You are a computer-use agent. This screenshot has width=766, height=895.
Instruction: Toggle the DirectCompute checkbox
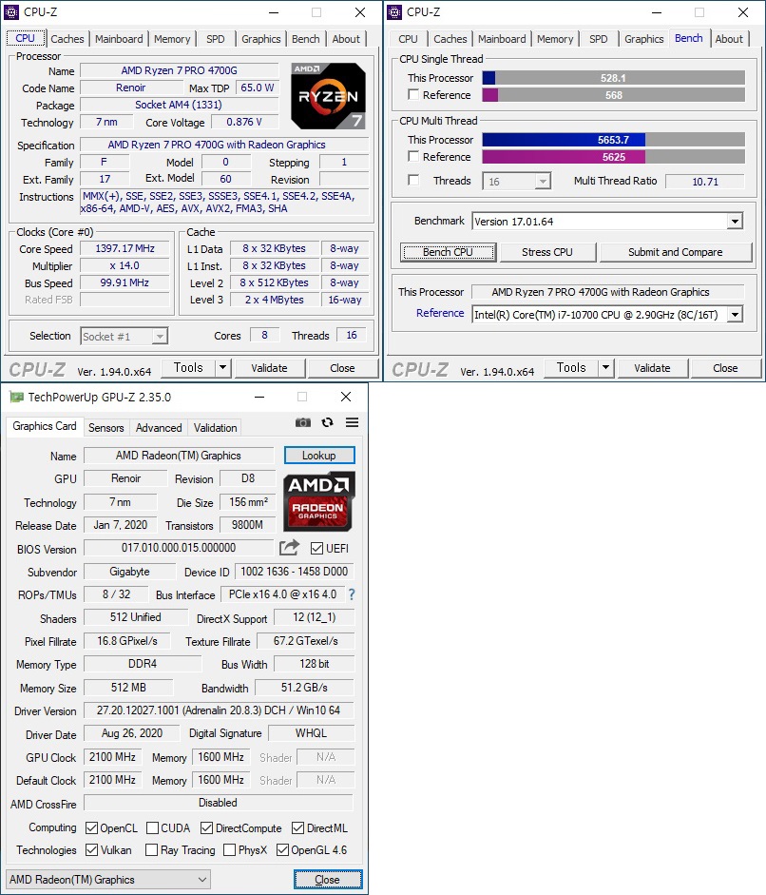pyautogui.click(x=206, y=827)
